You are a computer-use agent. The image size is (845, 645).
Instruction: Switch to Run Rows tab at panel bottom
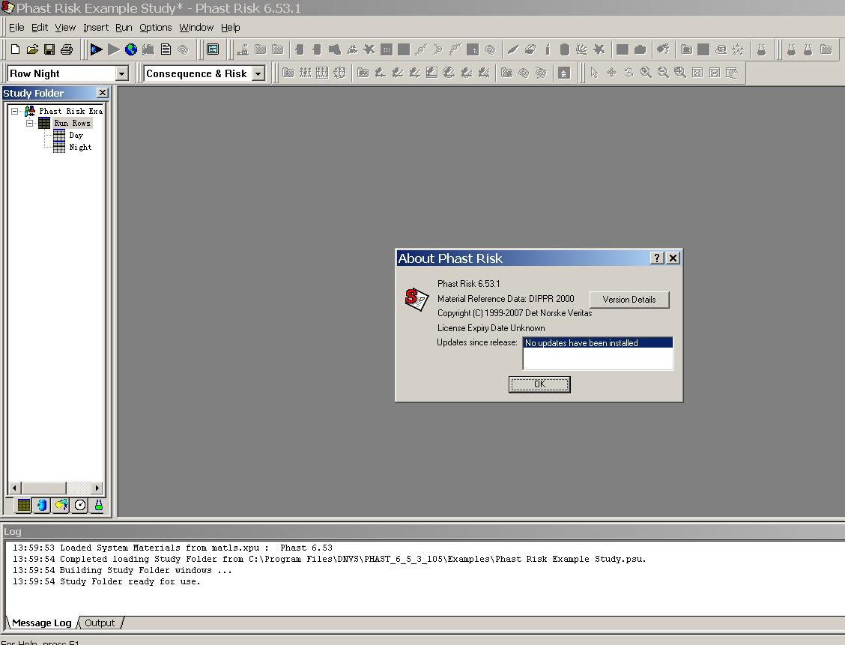[x=24, y=505]
